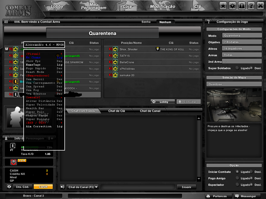
Task: Set Espectador to Ligado
Action: (x=237, y=184)
